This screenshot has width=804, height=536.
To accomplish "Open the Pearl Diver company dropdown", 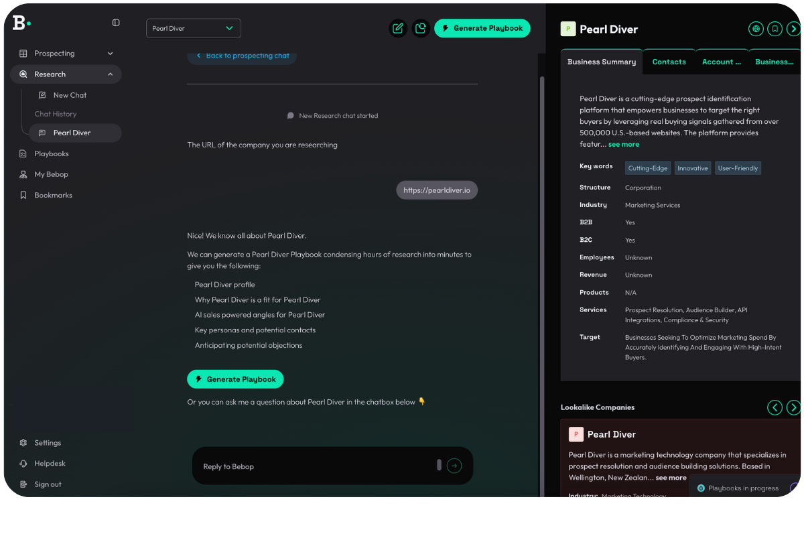I will pyautogui.click(x=194, y=28).
